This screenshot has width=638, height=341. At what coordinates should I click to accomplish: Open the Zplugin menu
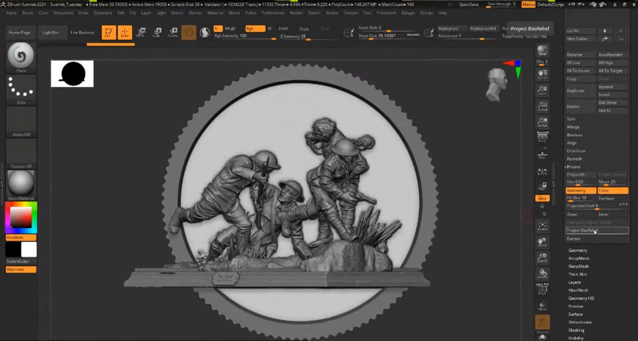(x=407, y=13)
